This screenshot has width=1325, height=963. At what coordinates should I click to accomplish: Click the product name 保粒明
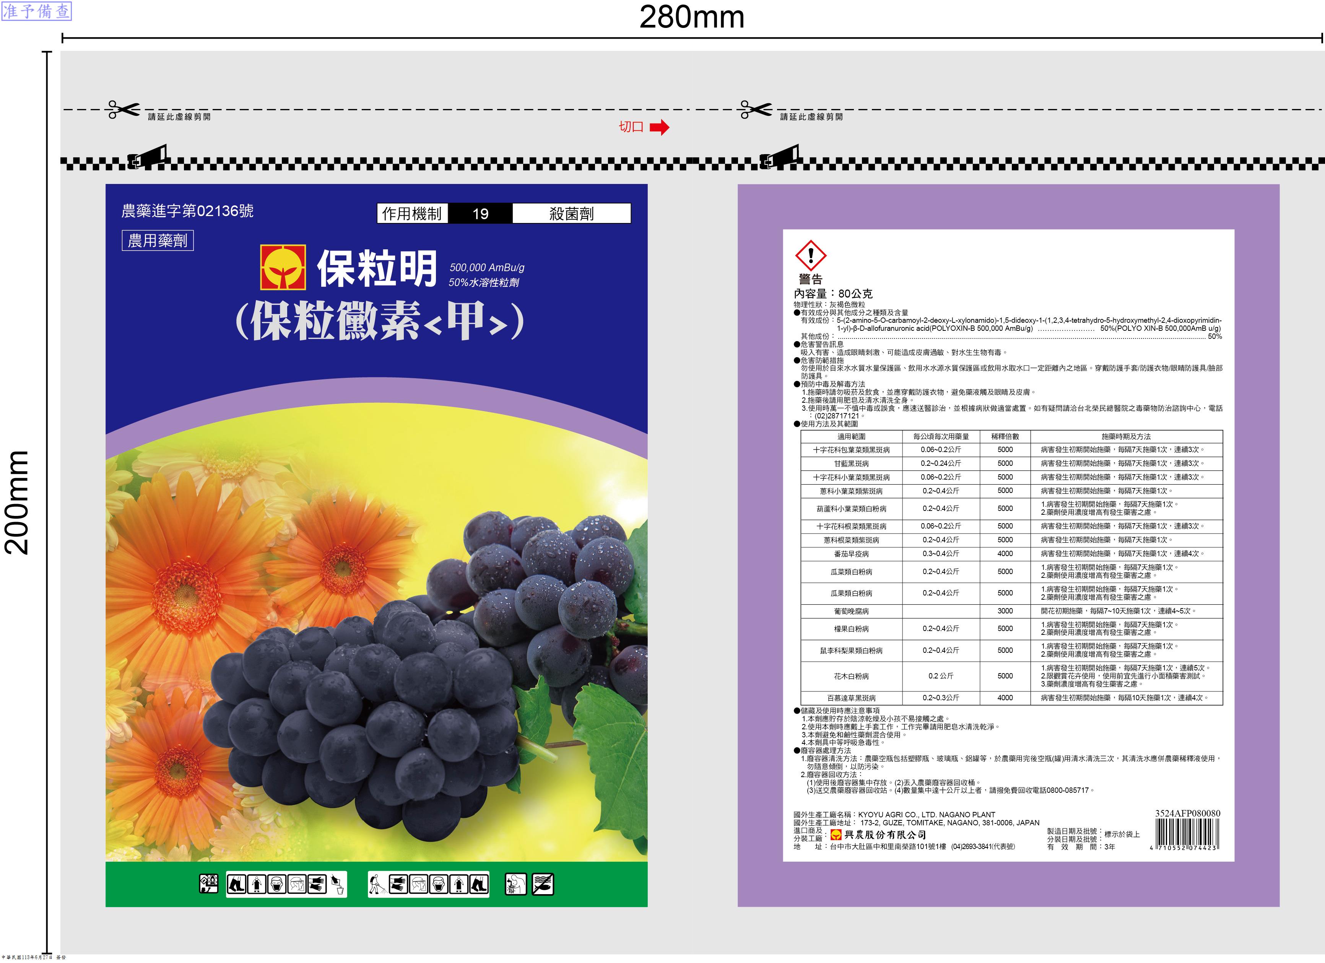tap(377, 268)
